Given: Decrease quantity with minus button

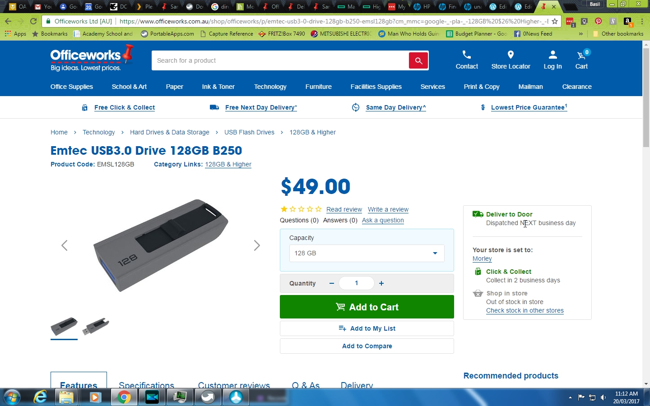Looking at the screenshot, I should click(x=332, y=283).
